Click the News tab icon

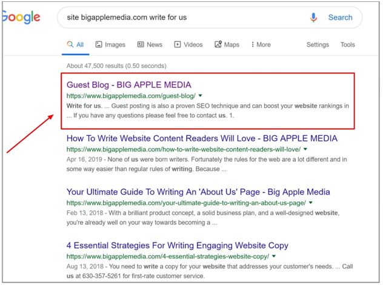(x=141, y=45)
